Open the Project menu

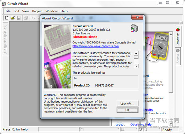point(37,11)
